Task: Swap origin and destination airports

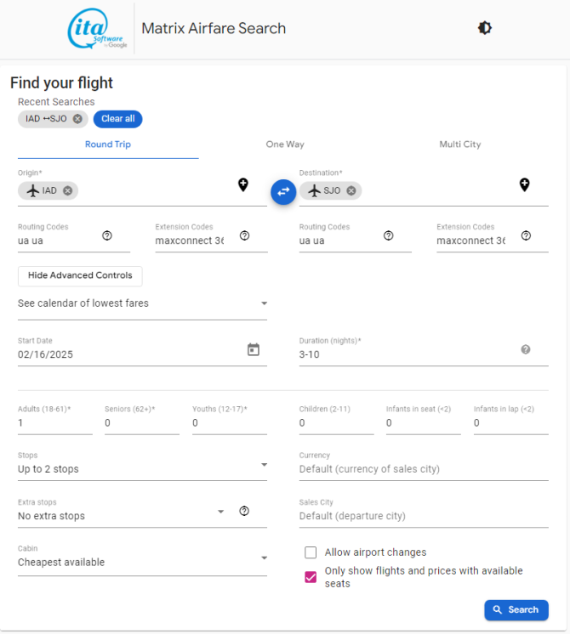Action: click(x=283, y=192)
